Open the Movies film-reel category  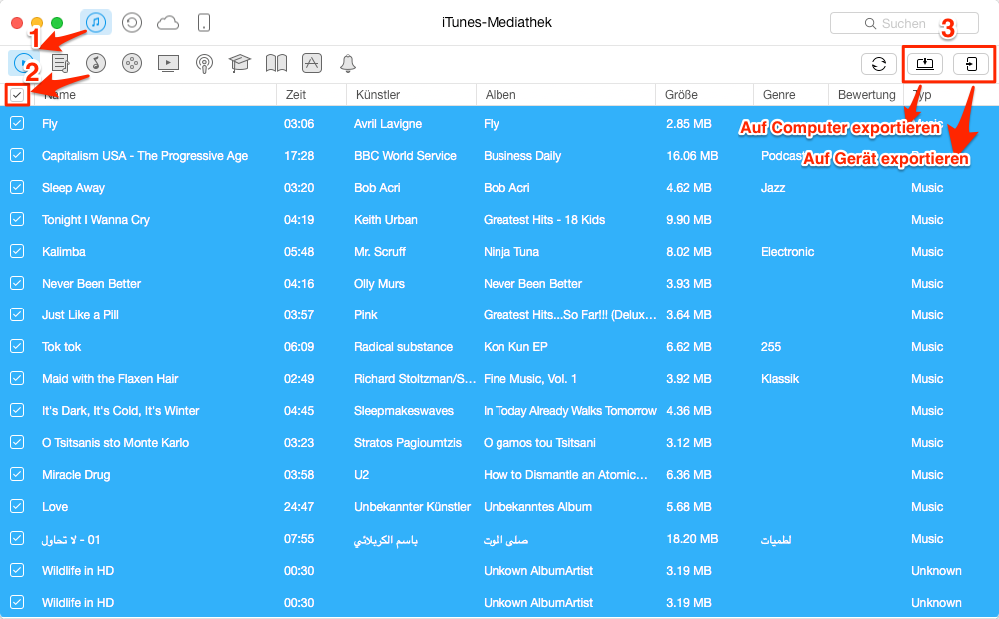click(132, 63)
